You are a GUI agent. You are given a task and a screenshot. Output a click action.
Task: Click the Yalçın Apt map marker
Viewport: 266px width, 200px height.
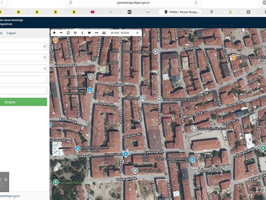[x=143, y=97]
